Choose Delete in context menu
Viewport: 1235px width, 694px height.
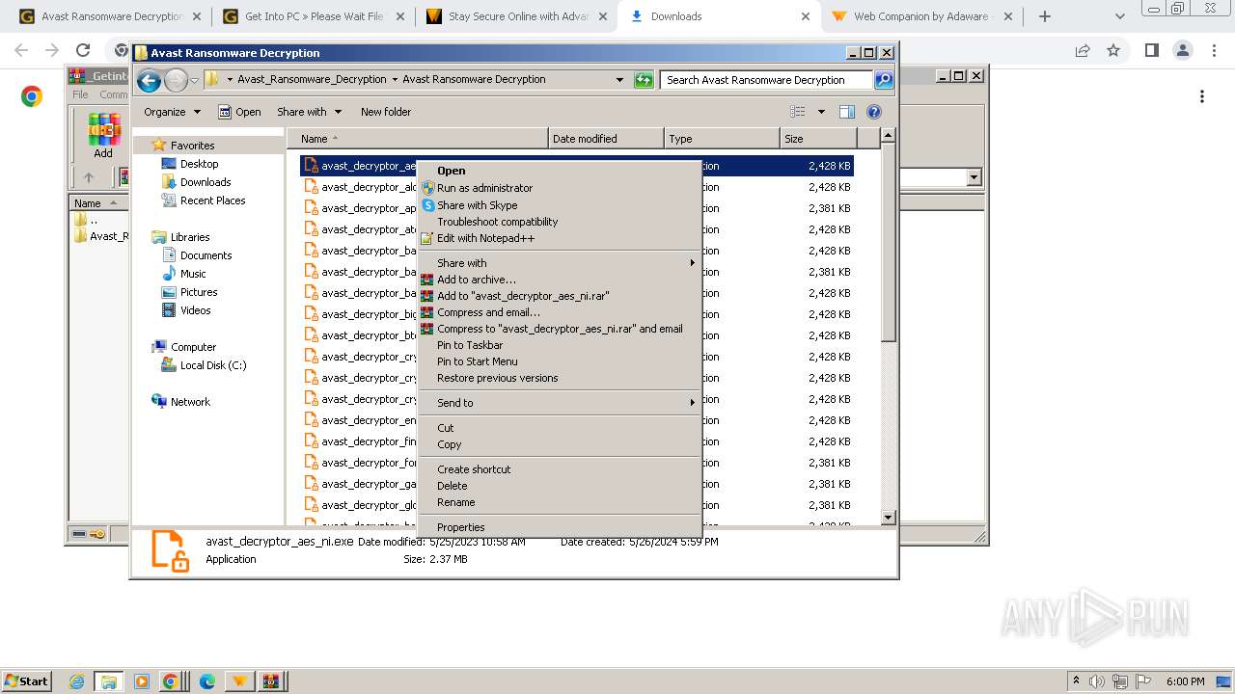[559, 486]
